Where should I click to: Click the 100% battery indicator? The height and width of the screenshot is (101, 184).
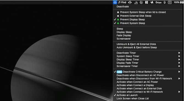179,2
